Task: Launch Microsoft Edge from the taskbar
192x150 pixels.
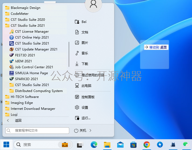Action: (94, 145)
